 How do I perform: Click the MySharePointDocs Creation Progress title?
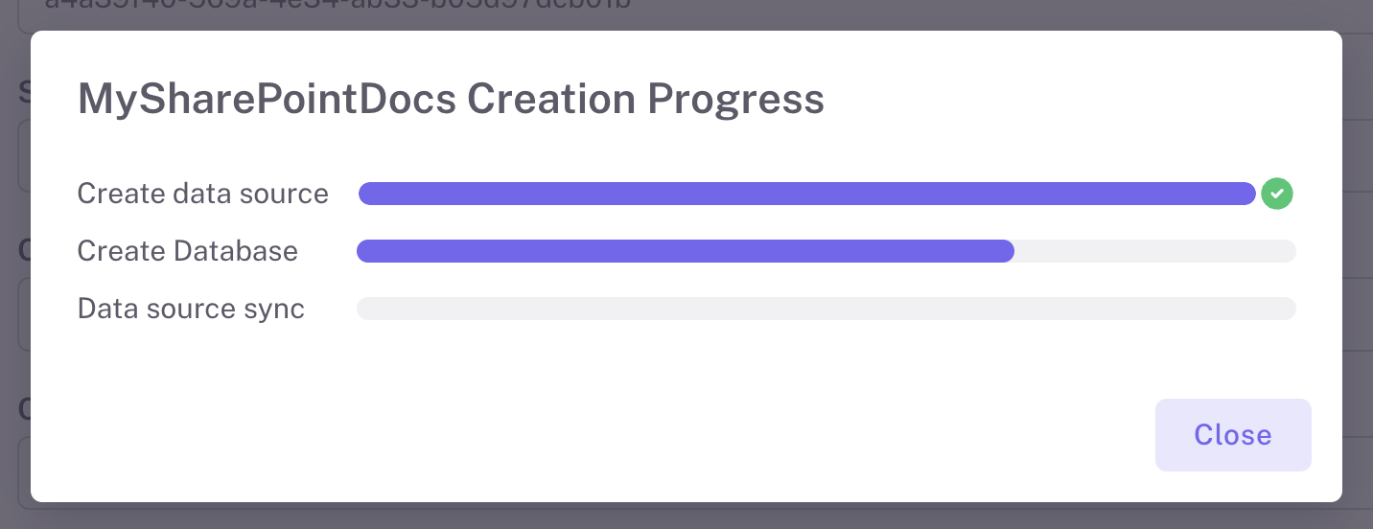tap(451, 100)
